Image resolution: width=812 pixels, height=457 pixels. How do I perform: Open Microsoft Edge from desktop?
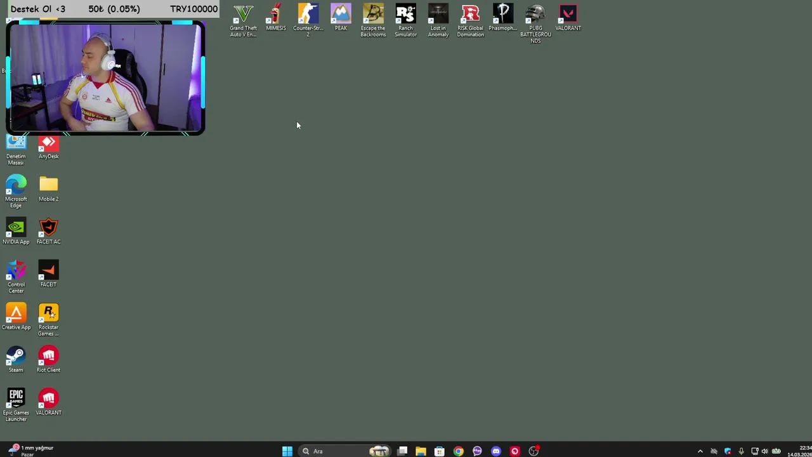tap(16, 191)
